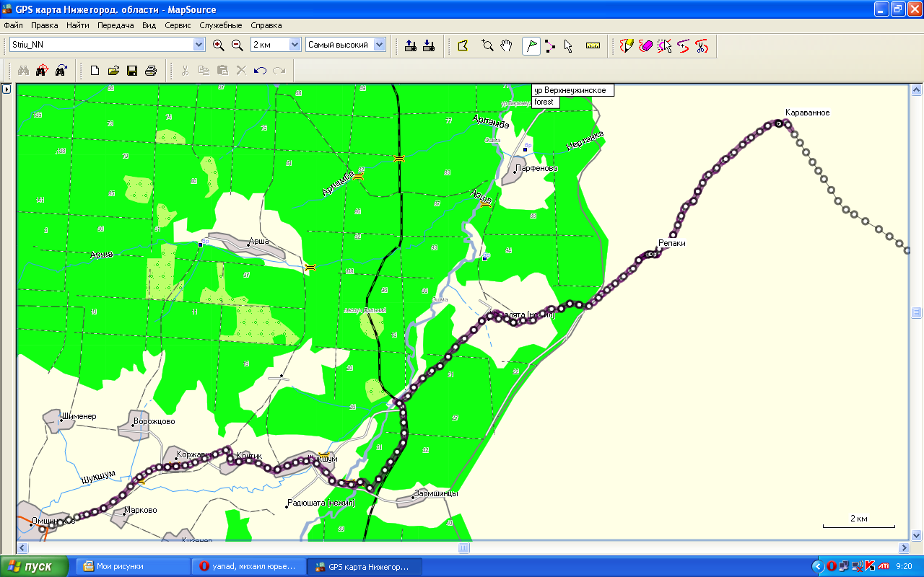The image size is (924, 577).
Task: Click the Заомшинцы village label
Action: point(436,493)
